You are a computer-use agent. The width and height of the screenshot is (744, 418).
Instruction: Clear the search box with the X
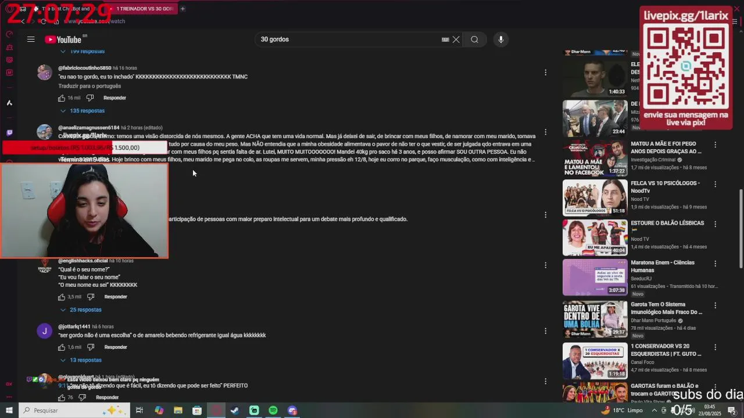456,39
